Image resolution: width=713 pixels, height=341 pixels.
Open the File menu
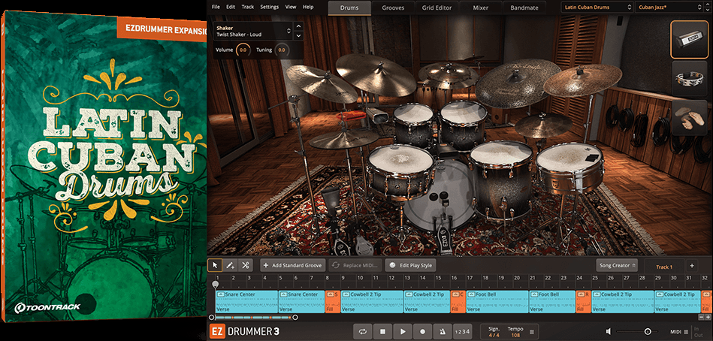216,8
